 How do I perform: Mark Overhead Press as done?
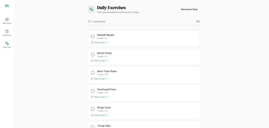coord(92,91)
